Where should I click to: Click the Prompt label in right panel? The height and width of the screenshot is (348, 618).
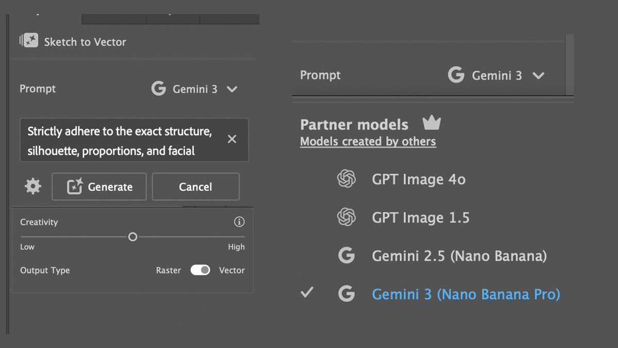[x=320, y=75]
